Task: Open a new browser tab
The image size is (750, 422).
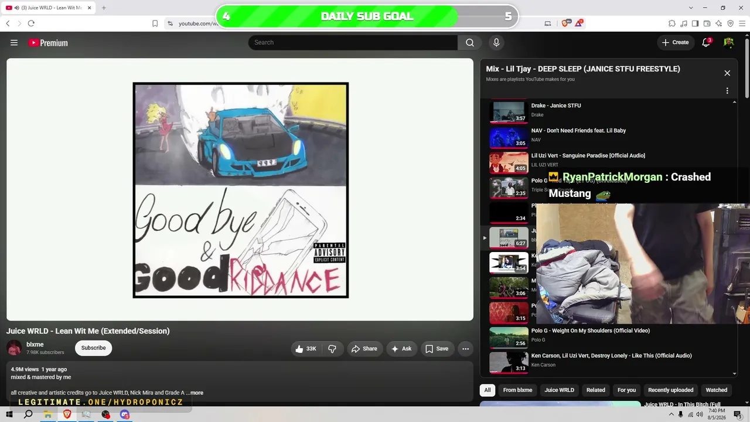Action: click(x=104, y=8)
